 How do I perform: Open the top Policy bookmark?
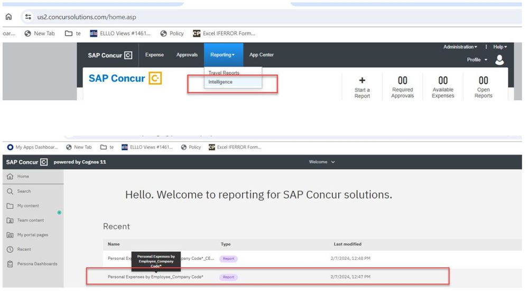tap(172, 33)
